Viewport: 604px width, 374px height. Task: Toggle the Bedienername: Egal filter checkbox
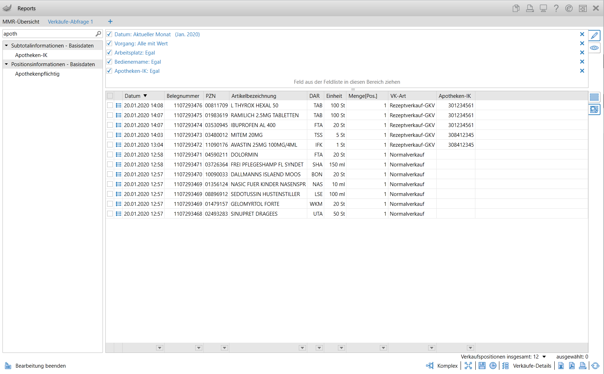pyautogui.click(x=109, y=62)
